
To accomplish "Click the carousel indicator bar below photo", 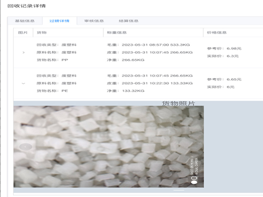I will click(x=179, y=190).
